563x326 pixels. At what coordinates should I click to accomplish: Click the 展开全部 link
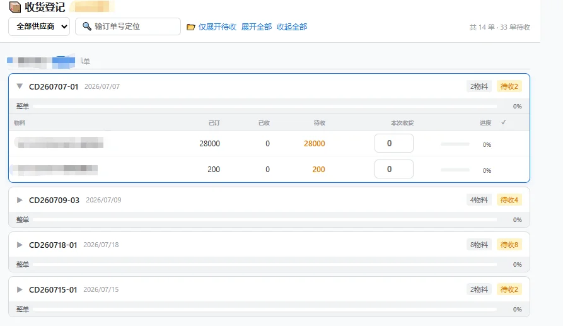tap(257, 27)
